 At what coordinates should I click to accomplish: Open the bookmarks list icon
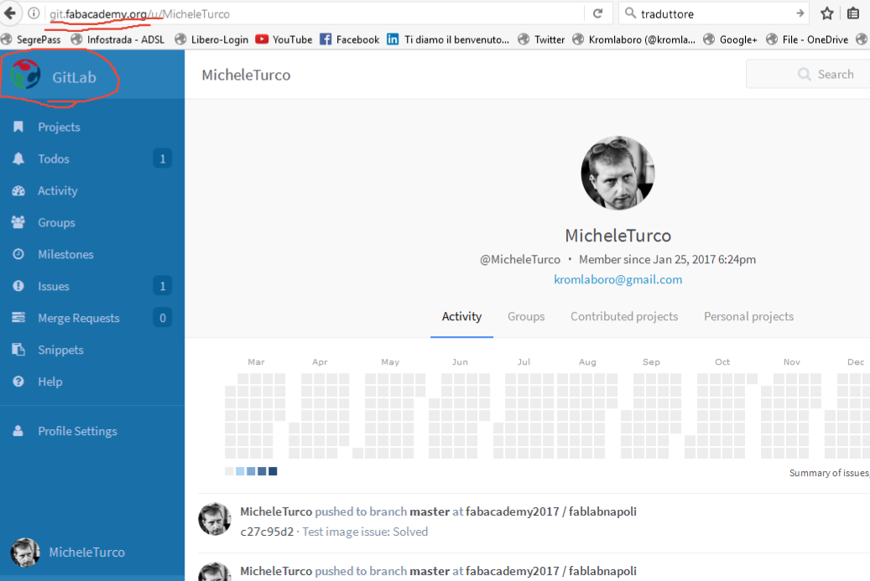pos(853,13)
